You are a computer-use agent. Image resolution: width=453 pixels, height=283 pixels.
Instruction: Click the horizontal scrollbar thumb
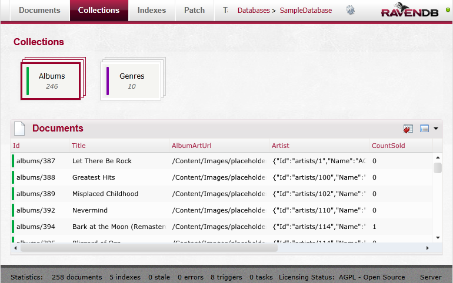click(149, 248)
